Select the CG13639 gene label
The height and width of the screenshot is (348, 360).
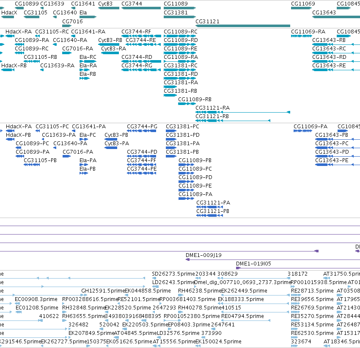pos(52,4)
